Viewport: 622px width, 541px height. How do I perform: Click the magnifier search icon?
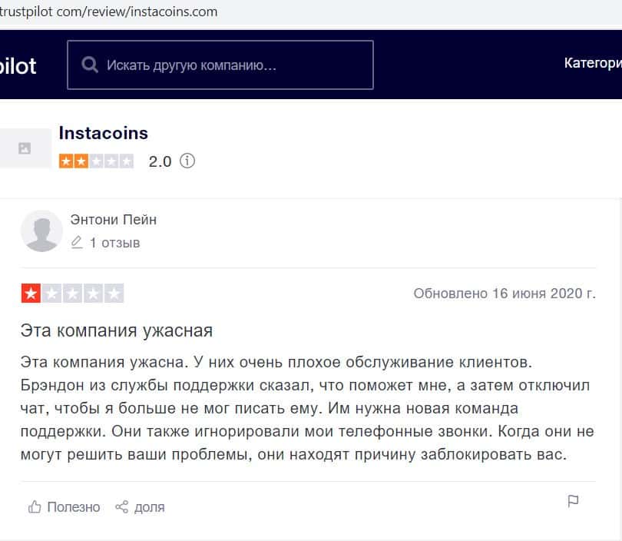tap(90, 65)
